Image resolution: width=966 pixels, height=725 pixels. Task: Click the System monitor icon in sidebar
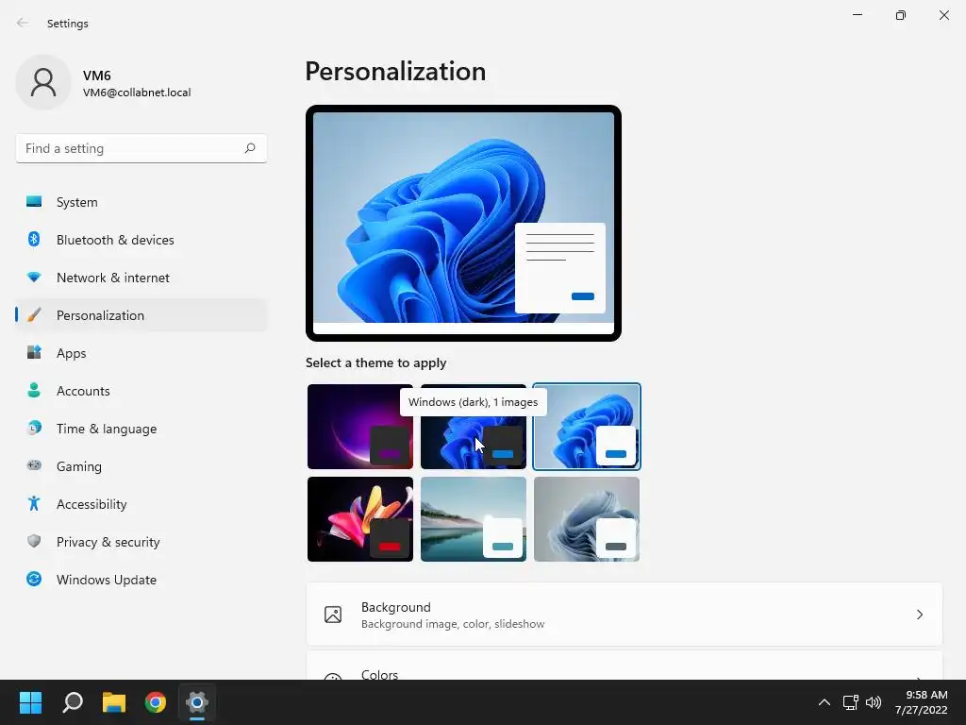click(x=34, y=202)
